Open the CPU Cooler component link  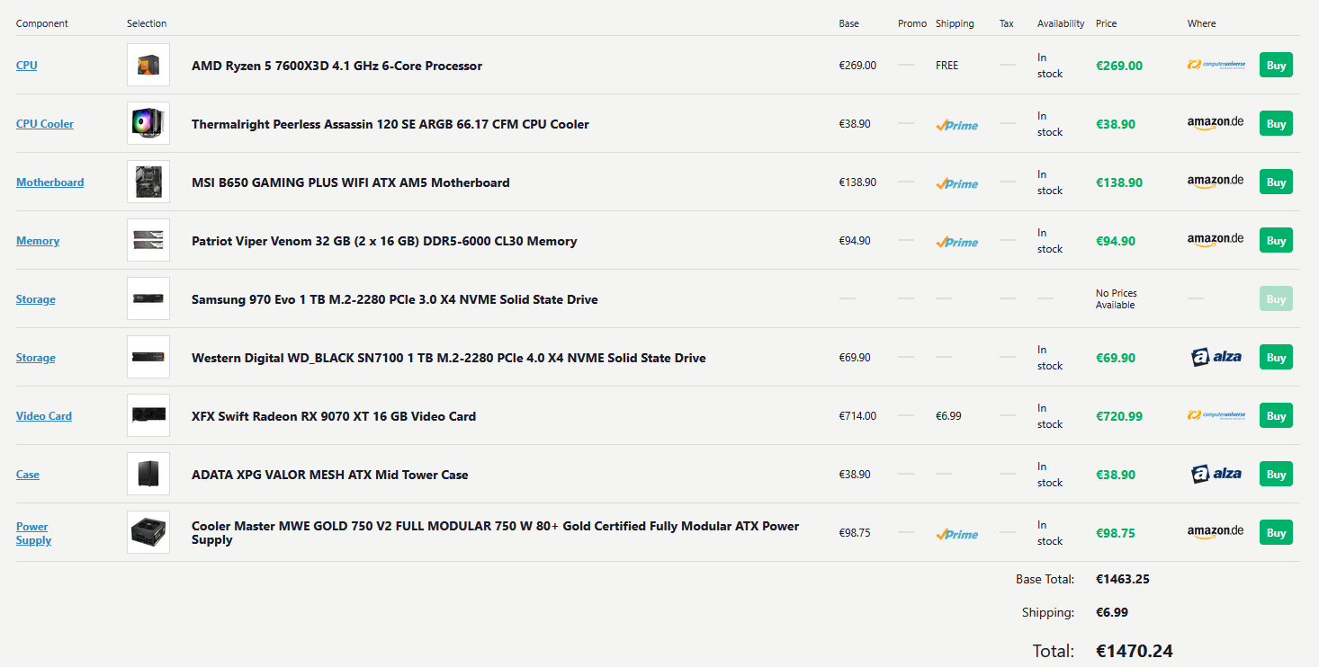45,124
